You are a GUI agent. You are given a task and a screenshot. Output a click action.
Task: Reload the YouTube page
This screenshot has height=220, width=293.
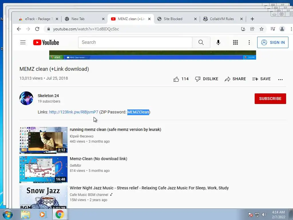[37, 29]
